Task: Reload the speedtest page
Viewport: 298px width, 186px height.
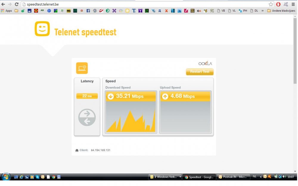Action: pos(16,4)
